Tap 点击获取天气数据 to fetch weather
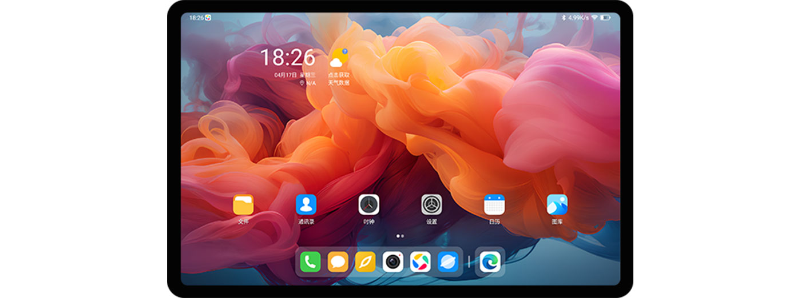This screenshot has width=801, height=298. click(339, 79)
